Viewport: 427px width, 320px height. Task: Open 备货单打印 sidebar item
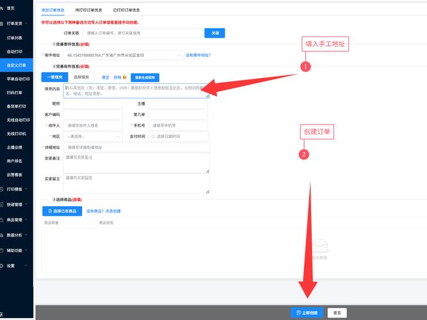(17, 106)
